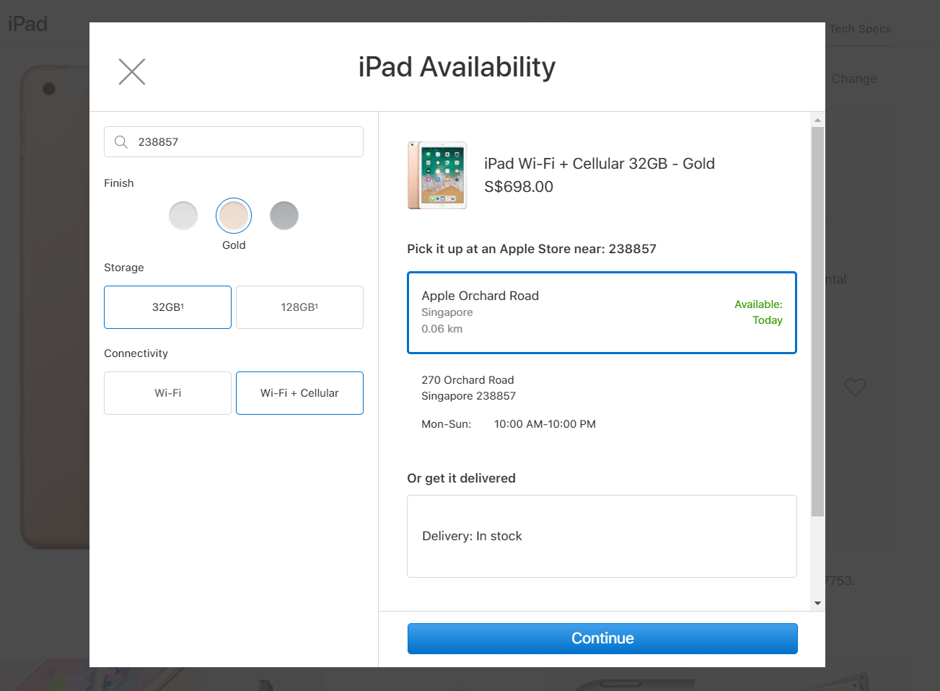Image resolution: width=940 pixels, height=691 pixels.
Task: Select the Apple Orchard Road store card
Action: click(x=602, y=312)
